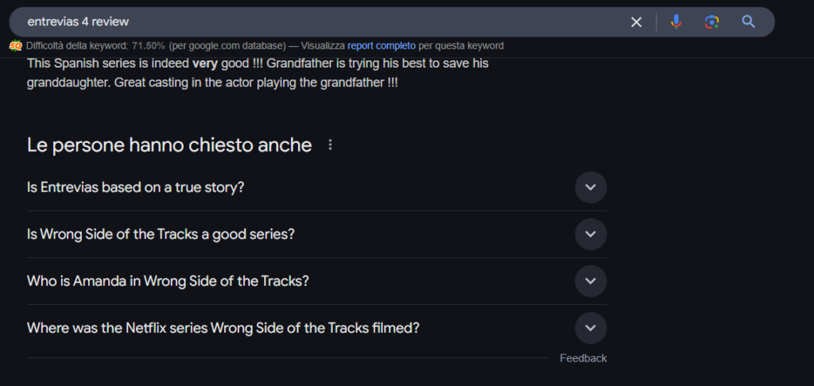Click the Le persone hanno chiesto anche heading
Viewport: 814px width, 386px height.
pos(169,145)
